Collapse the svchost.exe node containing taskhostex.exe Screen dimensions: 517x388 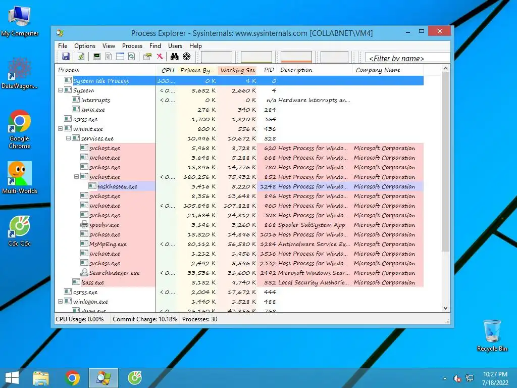point(76,176)
